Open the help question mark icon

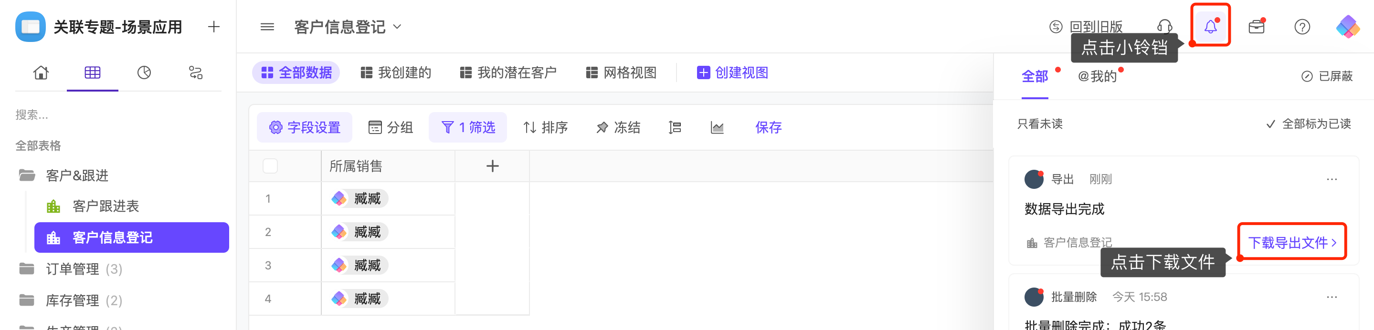pos(1302,26)
